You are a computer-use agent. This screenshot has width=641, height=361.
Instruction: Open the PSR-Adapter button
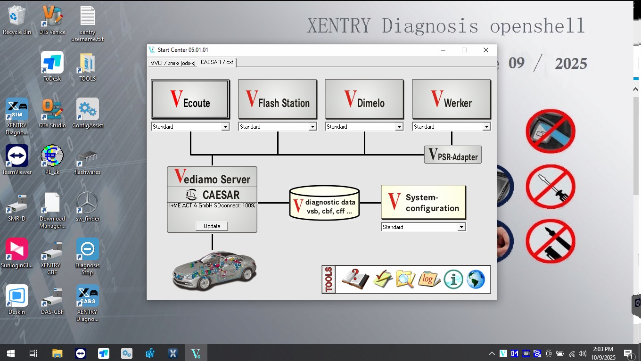(452, 155)
